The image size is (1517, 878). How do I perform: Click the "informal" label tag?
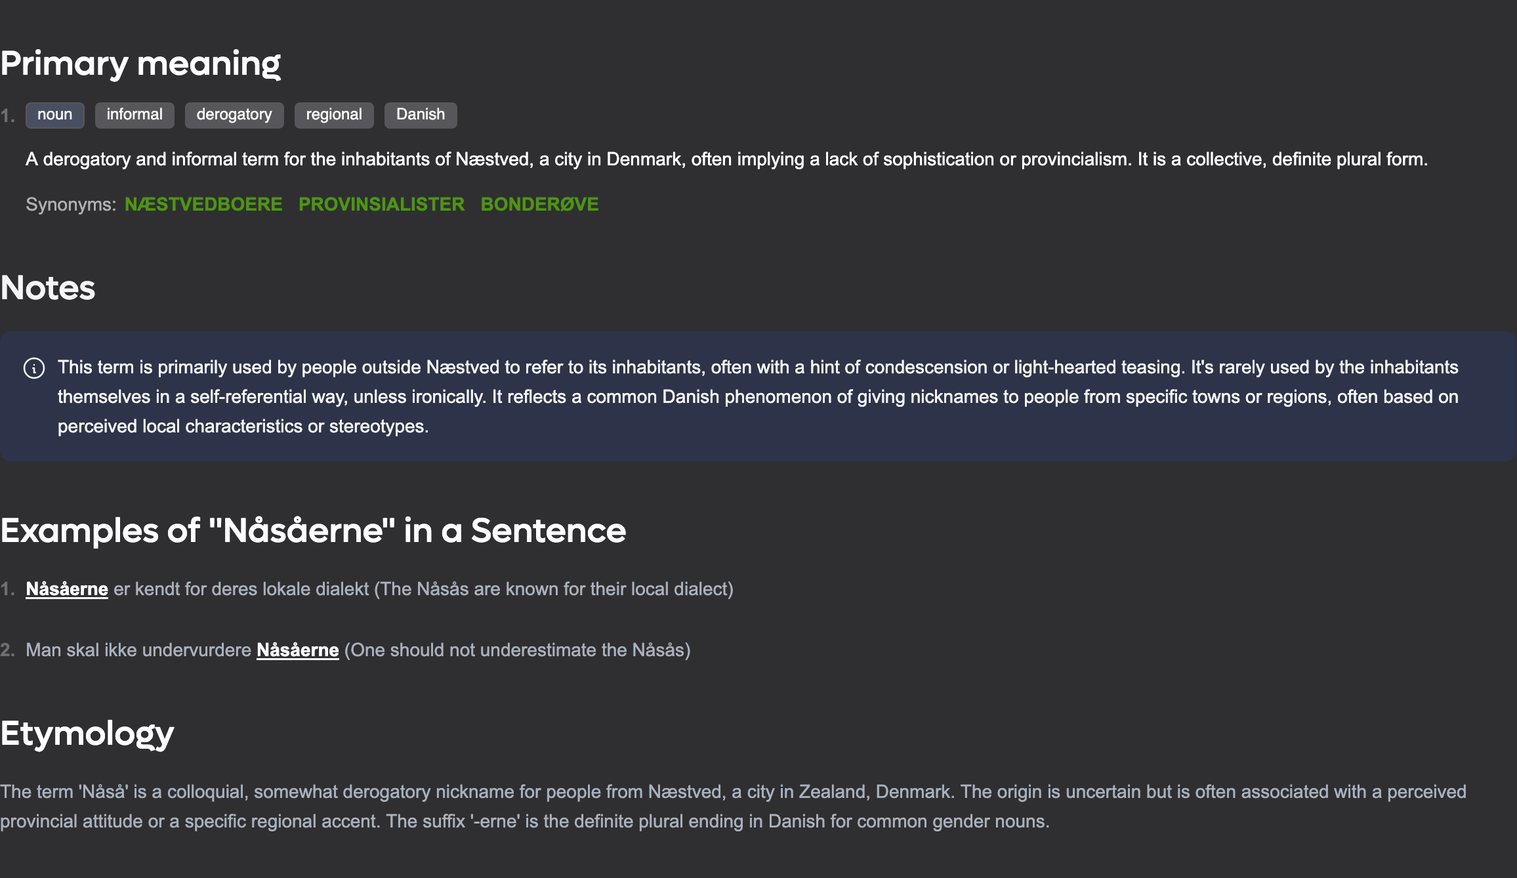pyautogui.click(x=135, y=115)
